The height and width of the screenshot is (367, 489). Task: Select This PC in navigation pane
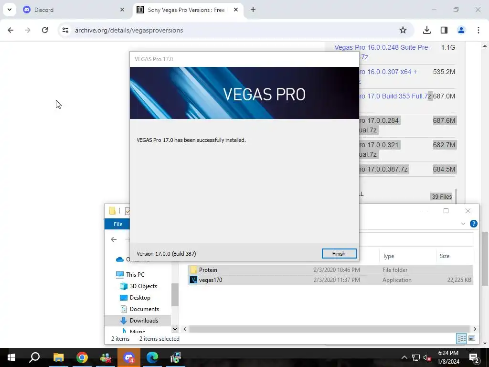coord(135,275)
